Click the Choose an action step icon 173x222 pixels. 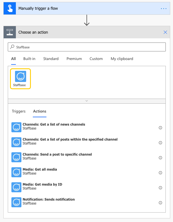[10, 32]
